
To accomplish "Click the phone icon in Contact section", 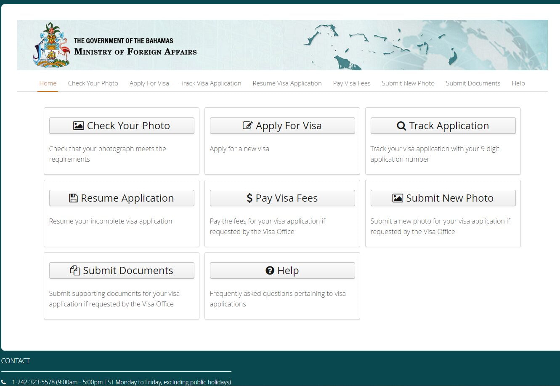I will [x=4, y=382].
